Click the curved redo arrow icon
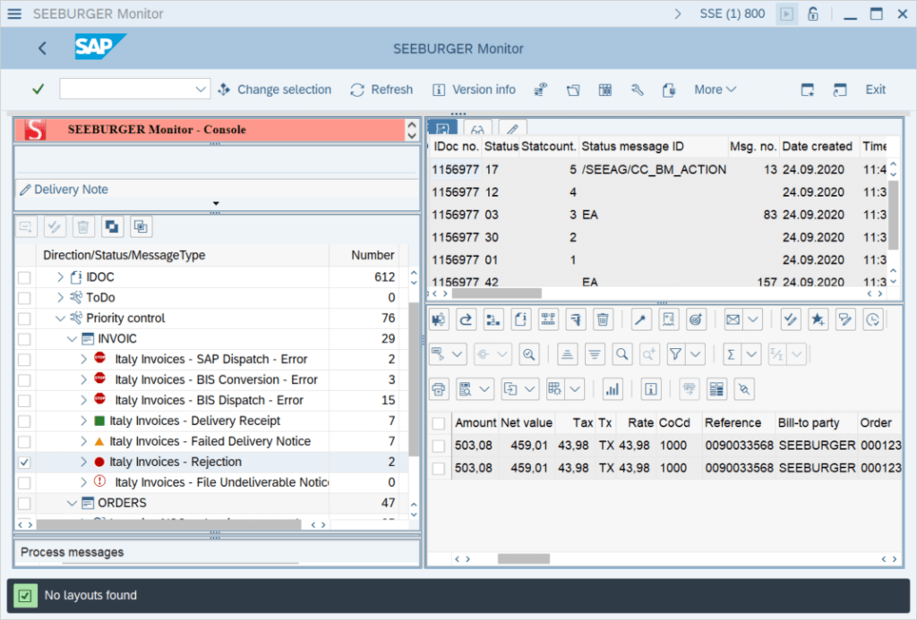917x620 pixels. pyautogui.click(x=466, y=319)
